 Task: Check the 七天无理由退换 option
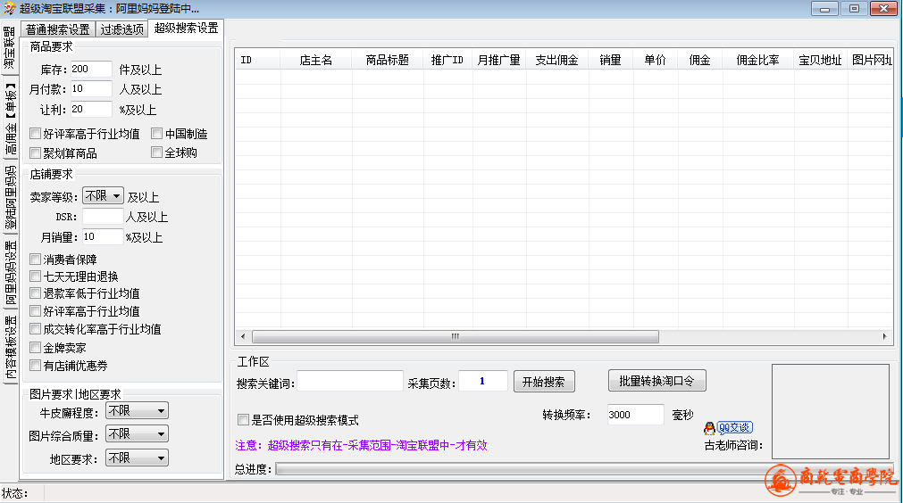36,276
